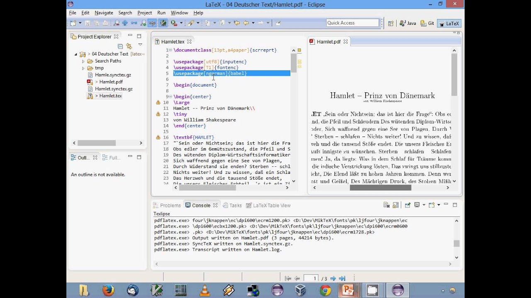Image resolution: width=531 pixels, height=298 pixels.
Task: Switch to the Git perspective
Action: (x=427, y=23)
